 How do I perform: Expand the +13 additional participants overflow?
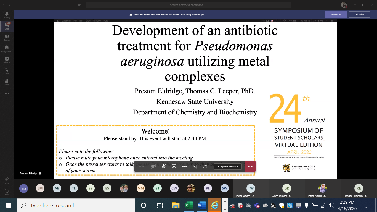(x=24, y=189)
